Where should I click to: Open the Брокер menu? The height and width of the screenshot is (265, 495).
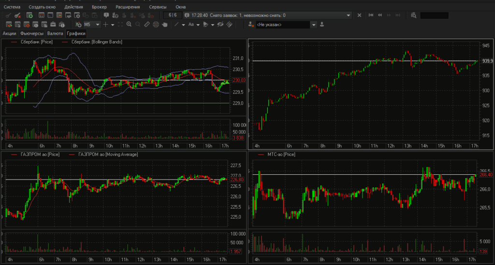pyautogui.click(x=99, y=7)
